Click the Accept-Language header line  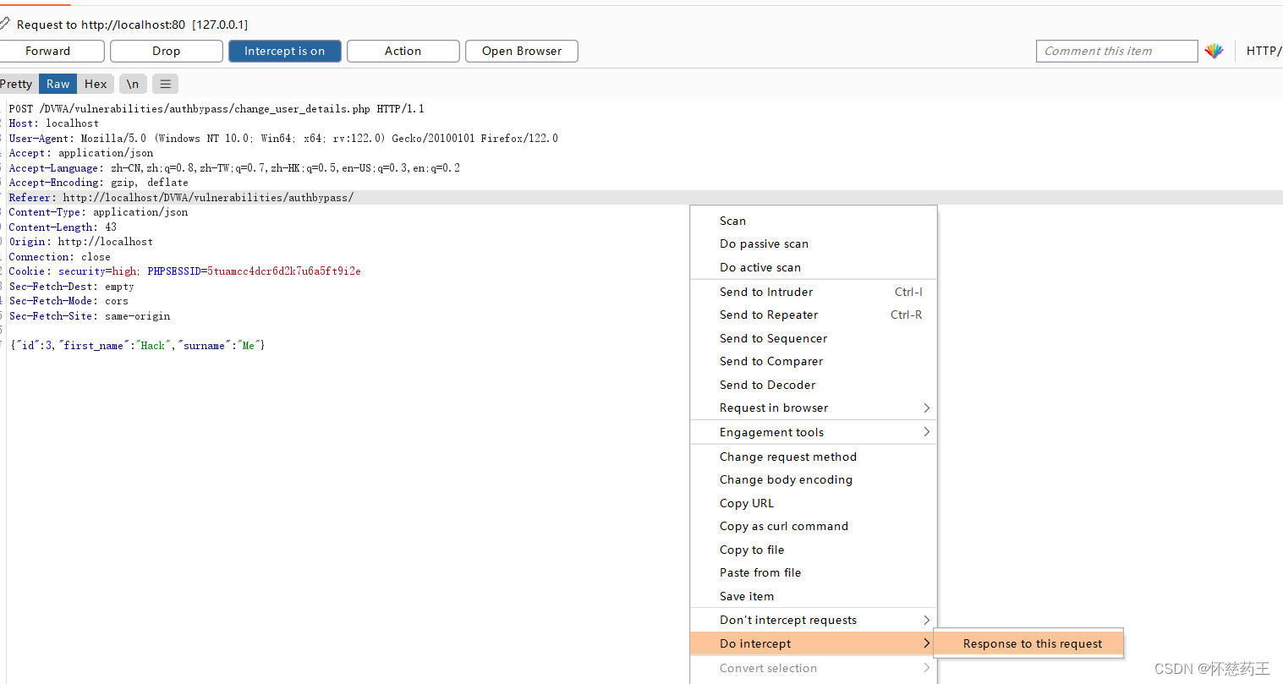click(234, 167)
